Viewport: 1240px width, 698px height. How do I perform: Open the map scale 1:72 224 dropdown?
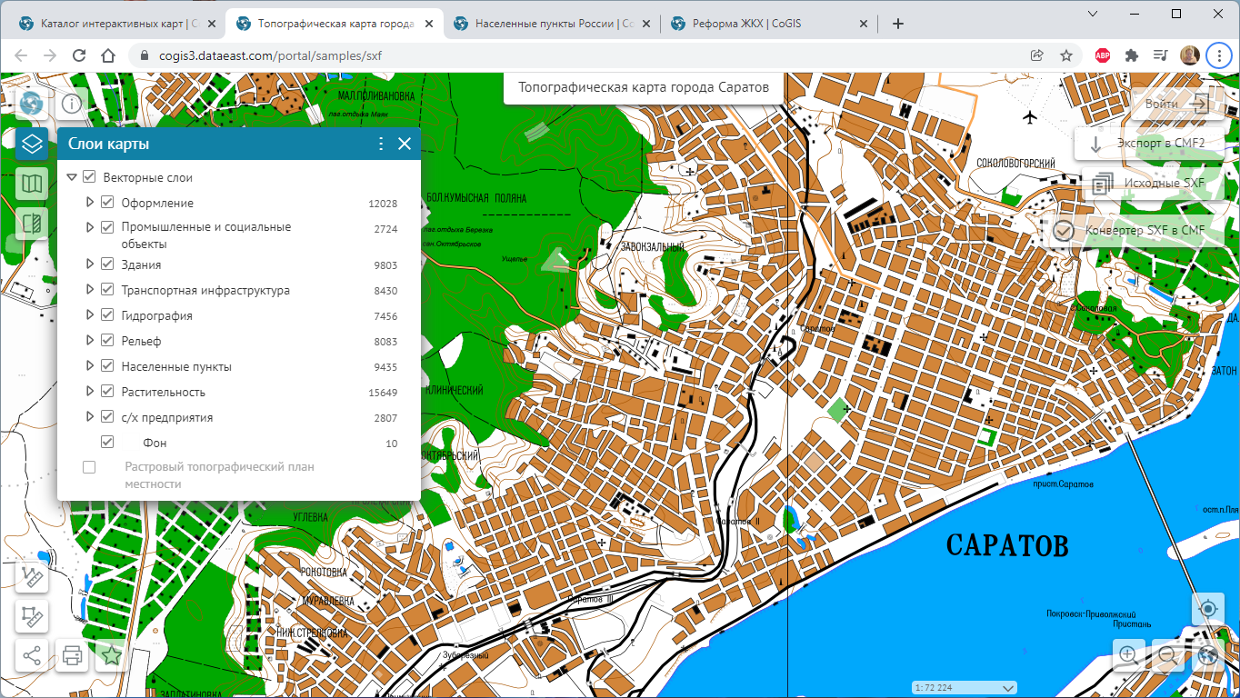click(965, 687)
